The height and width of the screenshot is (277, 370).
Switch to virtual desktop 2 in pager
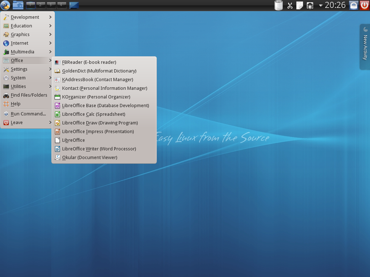40,5
